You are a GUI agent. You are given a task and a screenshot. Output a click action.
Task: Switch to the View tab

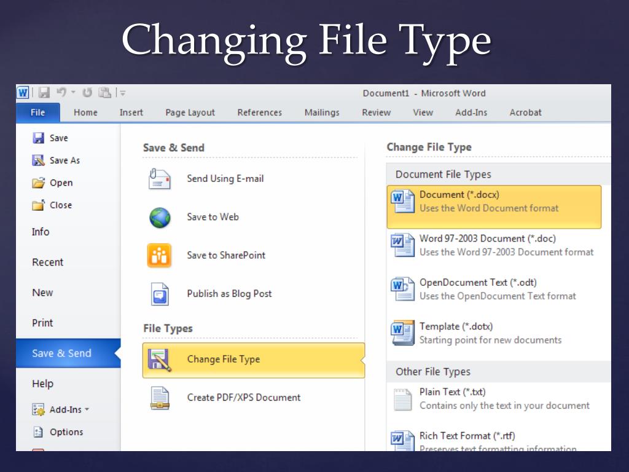pos(423,112)
